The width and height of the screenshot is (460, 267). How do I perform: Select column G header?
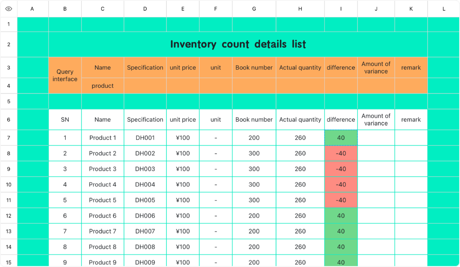click(x=254, y=9)
